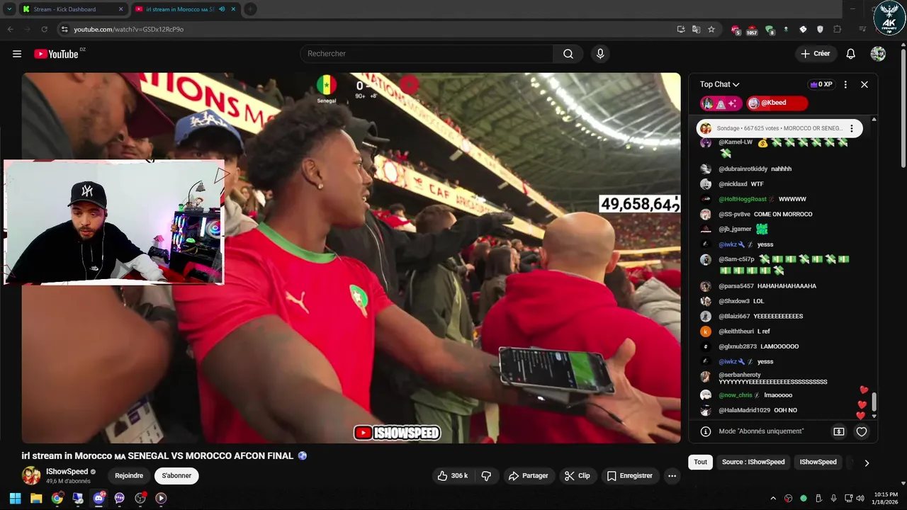Click the address bar URL
The height and width of the screenshot is (510, 907).
128,29
